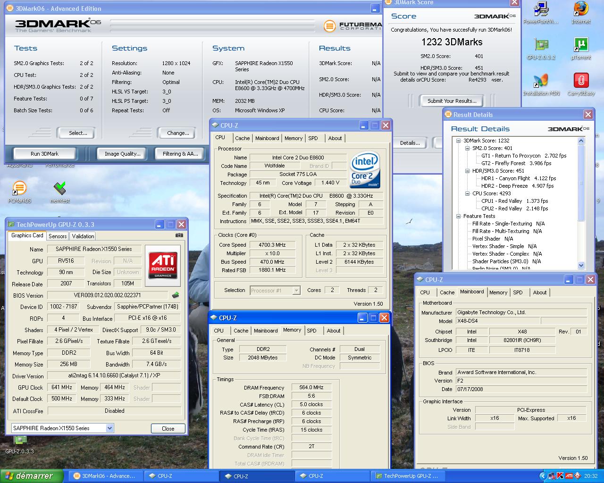604x483 pixels.
Task: Click ATI tray icon in system tray
Action: [570, 476]
